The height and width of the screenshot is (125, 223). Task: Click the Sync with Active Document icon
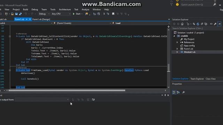click(194, 24)
